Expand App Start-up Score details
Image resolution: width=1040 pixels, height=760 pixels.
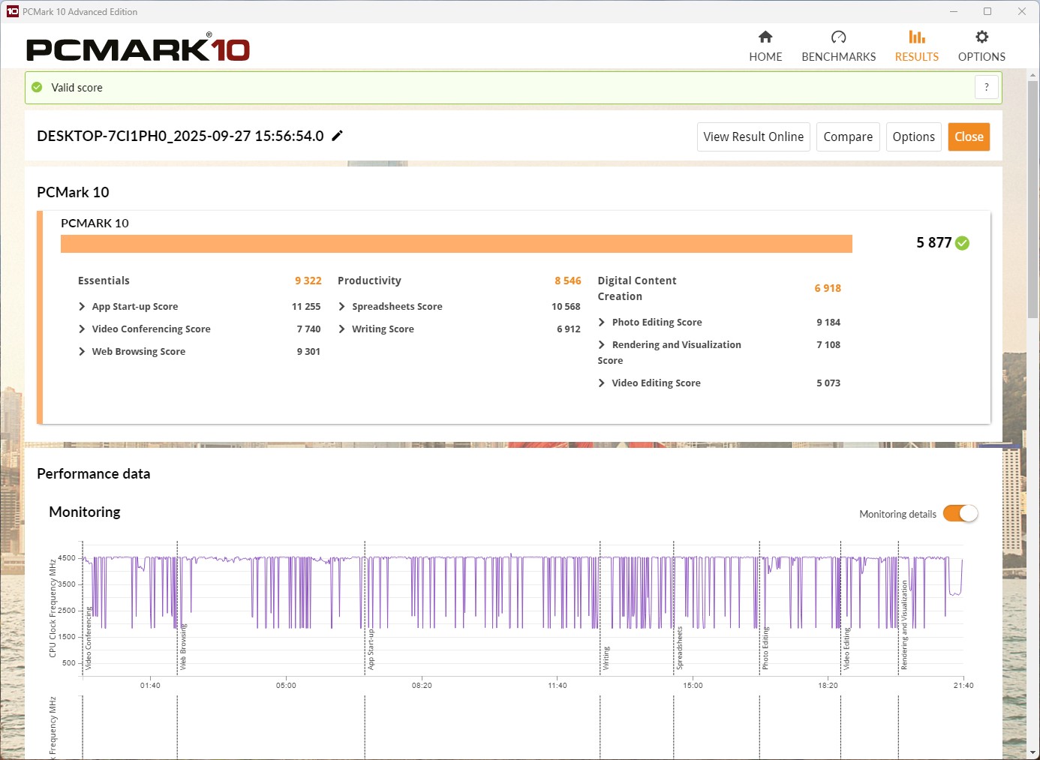tap(82, 307)
